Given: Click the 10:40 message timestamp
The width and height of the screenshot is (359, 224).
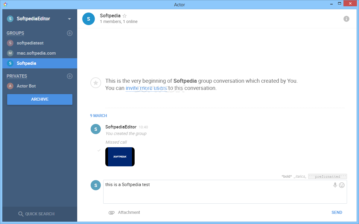Looking at the screenshot, I should pyautogui.click(x=143, y=127).
